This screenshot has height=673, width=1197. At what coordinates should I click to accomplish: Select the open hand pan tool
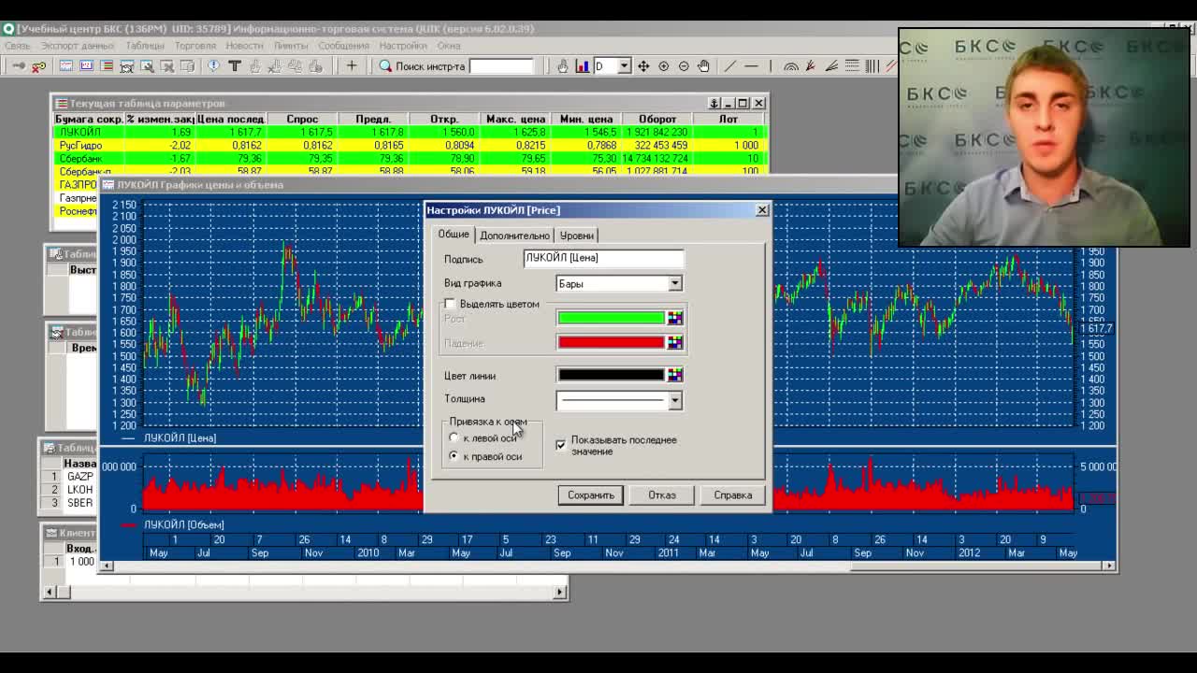(x=704, y=66)
